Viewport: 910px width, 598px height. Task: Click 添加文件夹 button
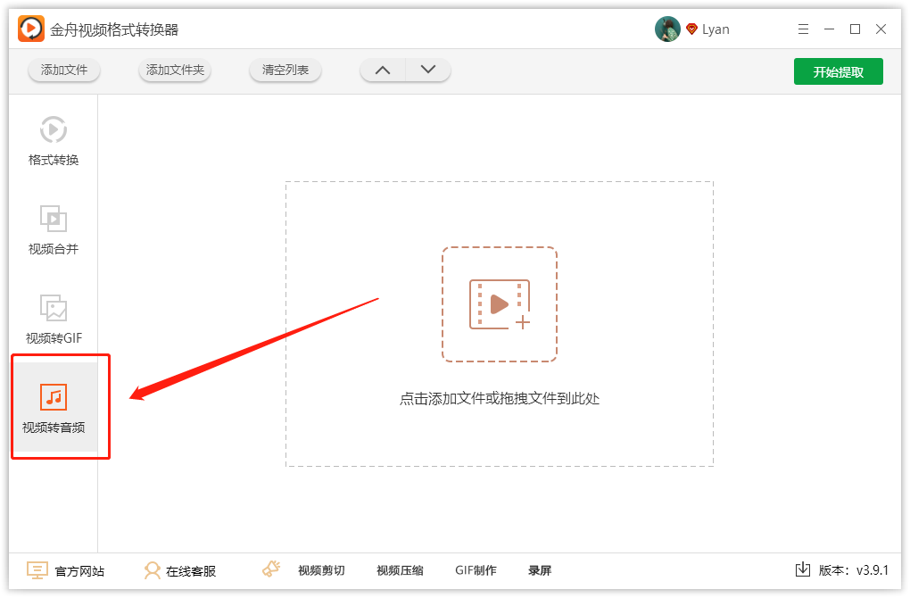coord(175,71)
